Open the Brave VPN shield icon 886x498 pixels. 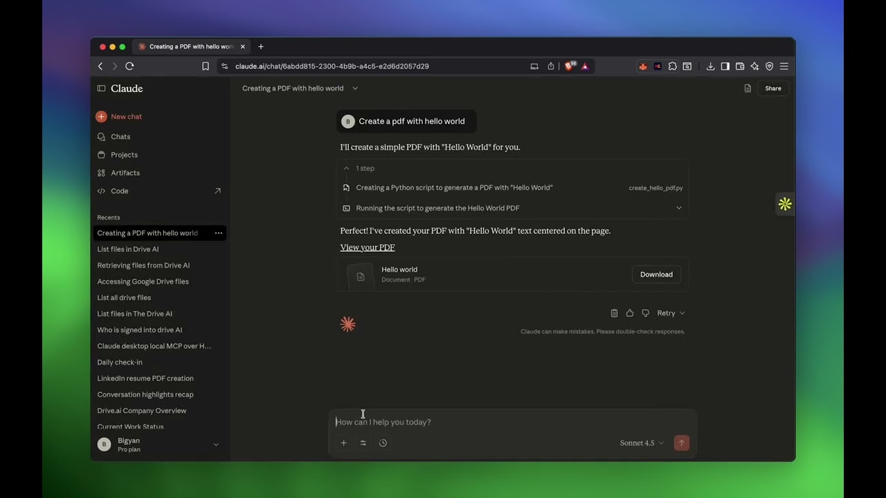[769, 66]
